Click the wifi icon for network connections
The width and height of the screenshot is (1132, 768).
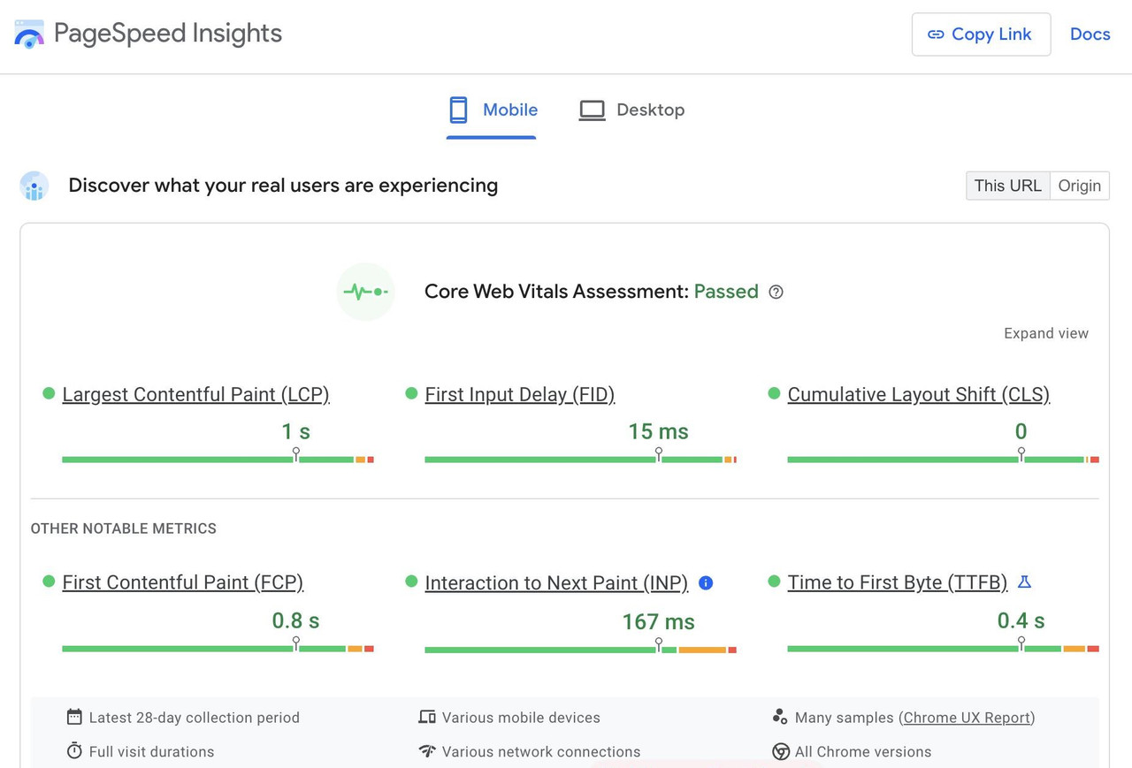427,751
